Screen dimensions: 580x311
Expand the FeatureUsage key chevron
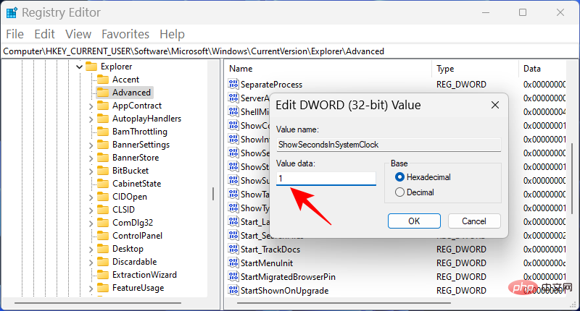click(x=90, y=288)
